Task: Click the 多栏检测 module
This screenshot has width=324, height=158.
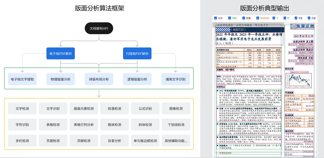Action: [22, 141]
